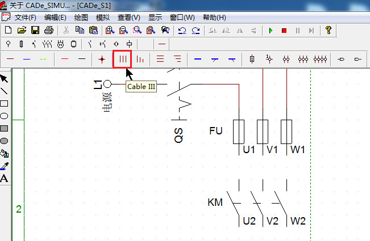Print the schematic
This screenshot has width=370, height=241.
tap(49, 30)
